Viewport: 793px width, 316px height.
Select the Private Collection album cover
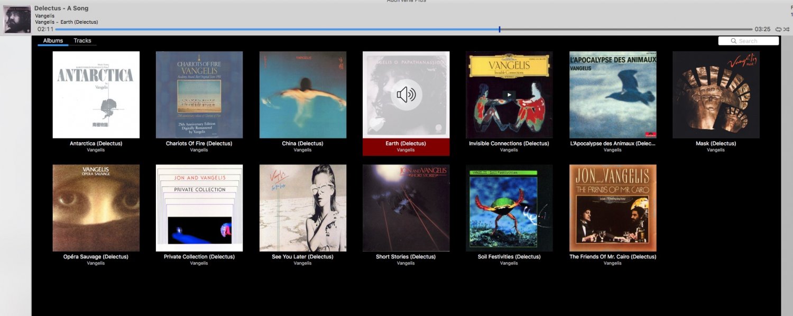coord(199,208)
